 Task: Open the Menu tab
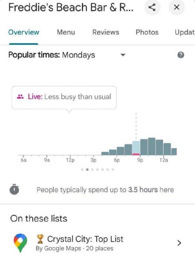point(66,32)
